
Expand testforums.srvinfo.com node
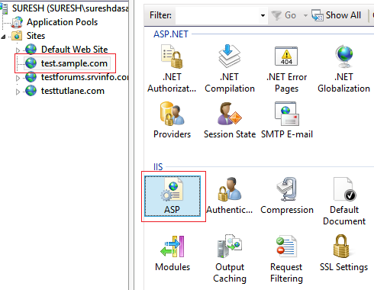(x=18, y=78)
